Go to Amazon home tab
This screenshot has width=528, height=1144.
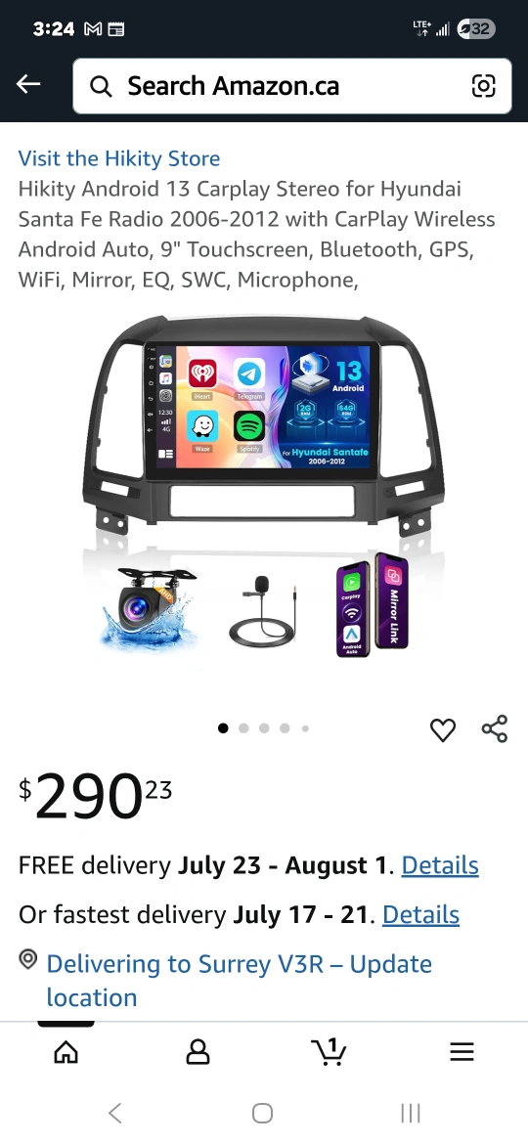click(66, 1051)
